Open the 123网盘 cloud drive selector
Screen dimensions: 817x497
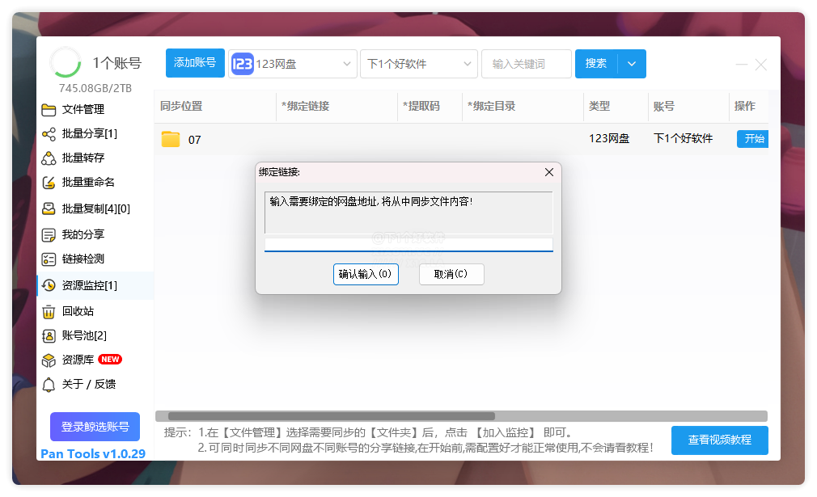click(293, 63)
